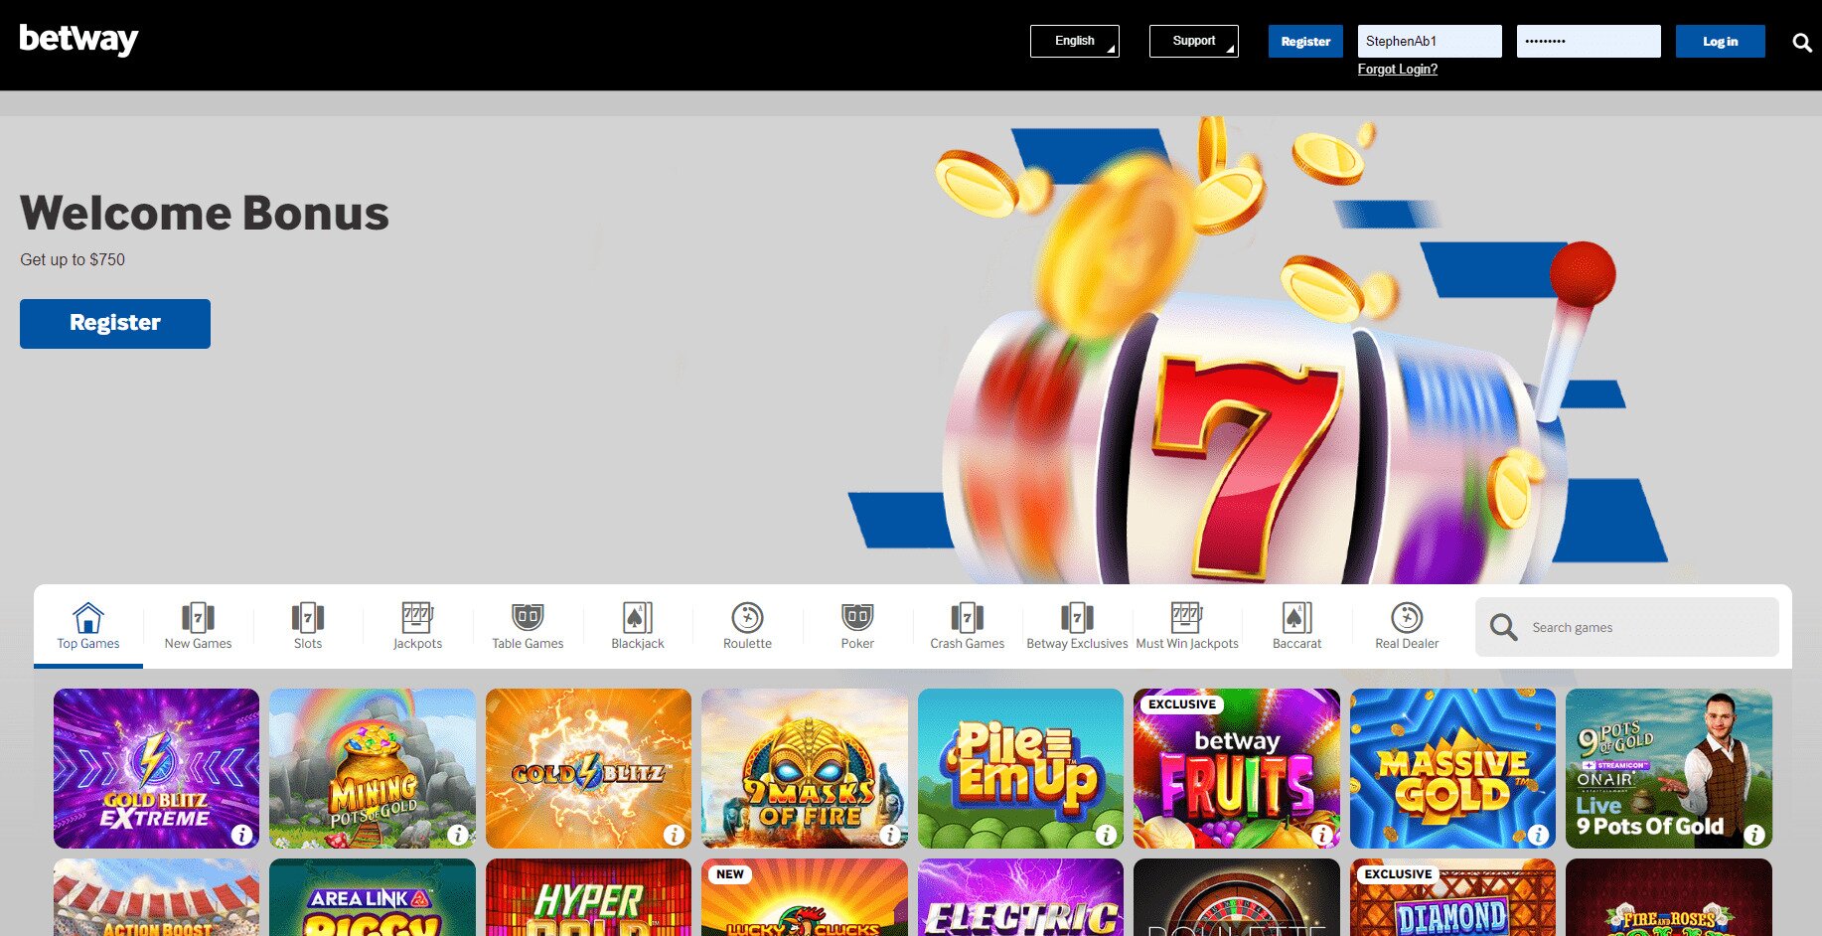Open the Support dropdown menu
This screenshot has height=936, width=1822.
(1193, 42)
